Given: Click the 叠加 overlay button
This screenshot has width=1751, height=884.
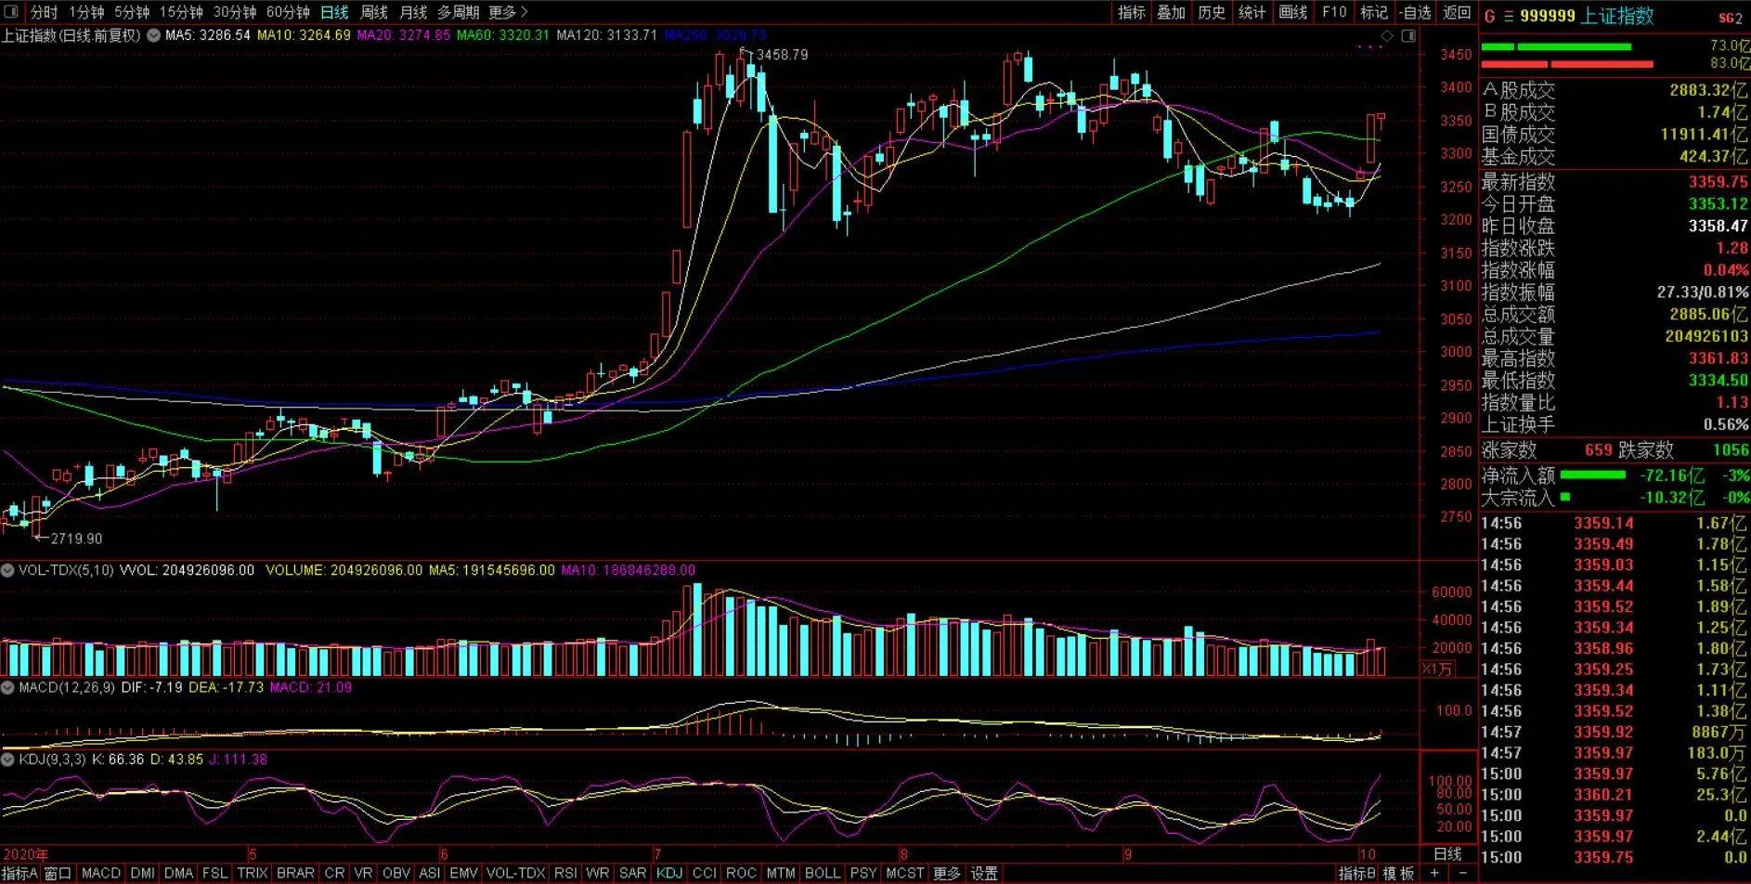Looking at the screenshot, I should click(1172, 12).
